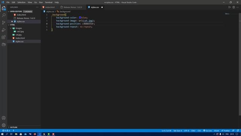241x136 pixels.
Task: Click the unsaved dot on the styles.css tab
Action: [102, 7]
